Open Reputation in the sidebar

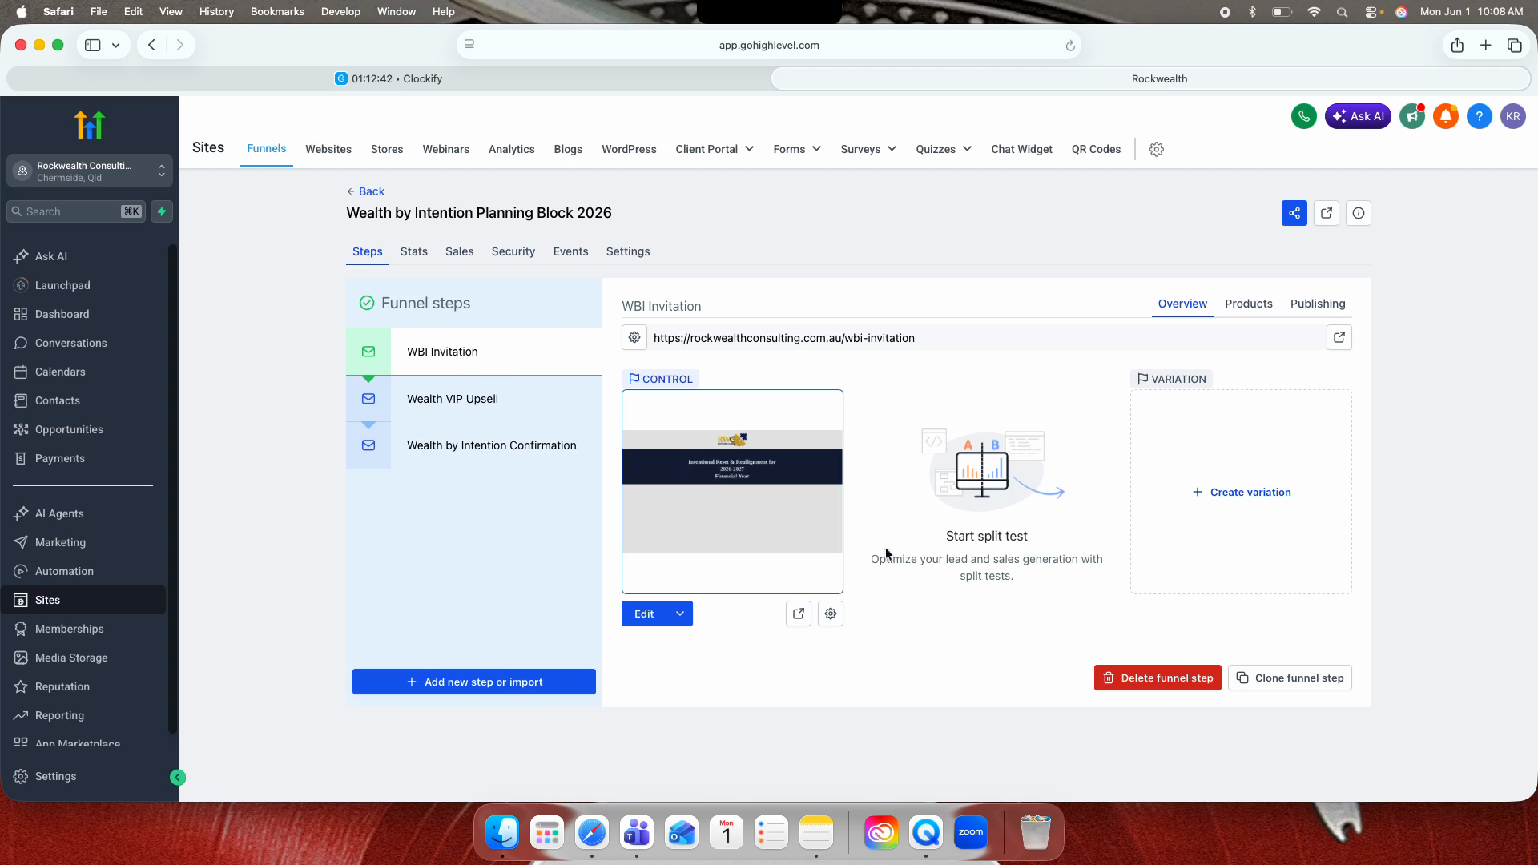tap(62, 686)
